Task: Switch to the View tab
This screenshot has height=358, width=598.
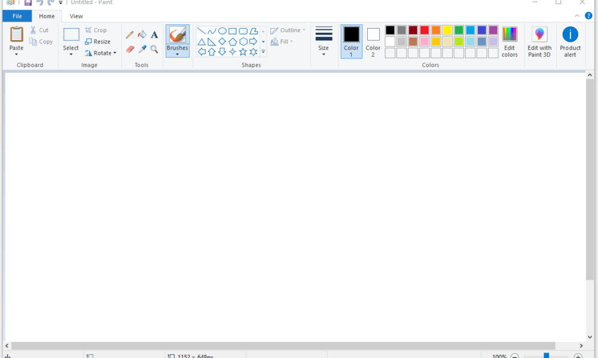Action: (x=76, y=16)
